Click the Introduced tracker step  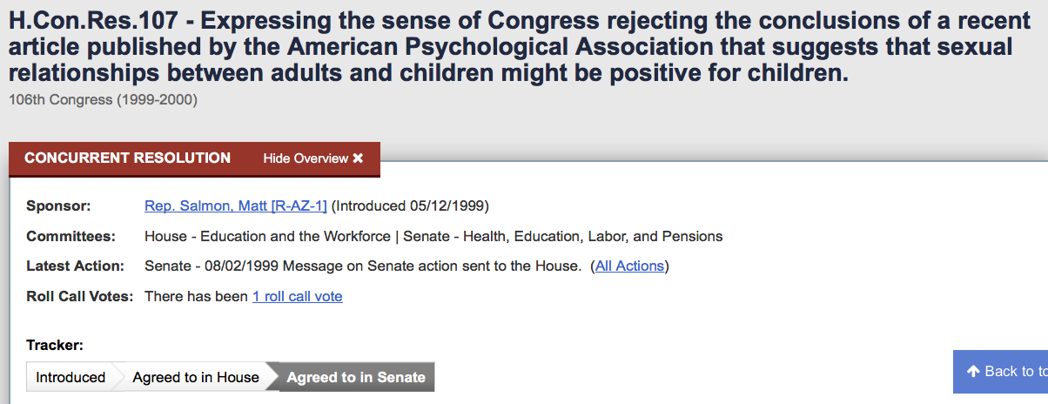point(71,377)
